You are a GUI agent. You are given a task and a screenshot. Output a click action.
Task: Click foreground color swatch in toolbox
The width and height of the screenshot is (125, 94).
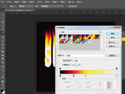tap(2, 91)
